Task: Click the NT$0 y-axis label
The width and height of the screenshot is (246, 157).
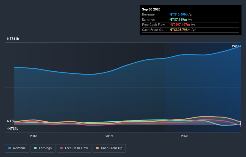Action: (x=11, y=121)
